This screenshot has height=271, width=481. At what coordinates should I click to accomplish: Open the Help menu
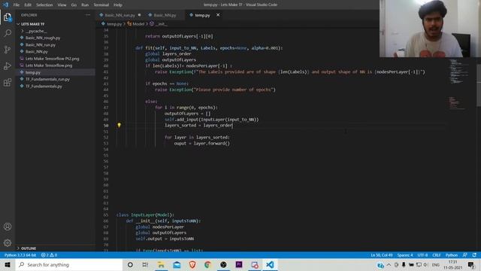(118, 5)
